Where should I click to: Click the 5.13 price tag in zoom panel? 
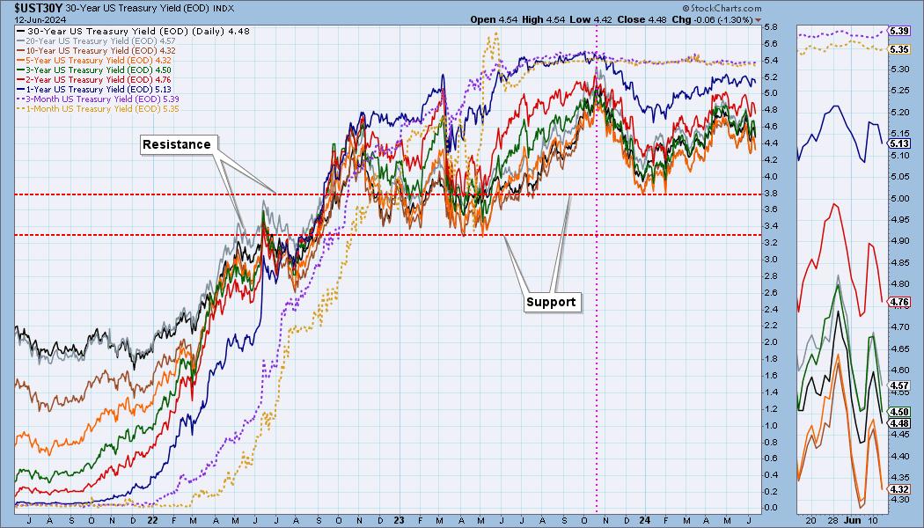(x=899, y=144)
